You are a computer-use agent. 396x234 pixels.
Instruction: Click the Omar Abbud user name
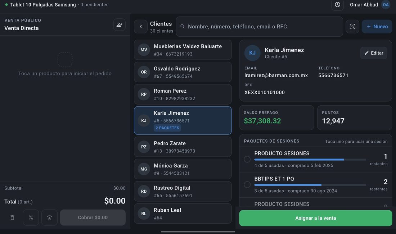click(364, 5)
